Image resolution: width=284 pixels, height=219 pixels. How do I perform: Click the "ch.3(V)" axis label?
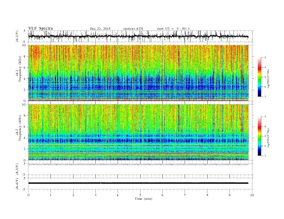17,169
